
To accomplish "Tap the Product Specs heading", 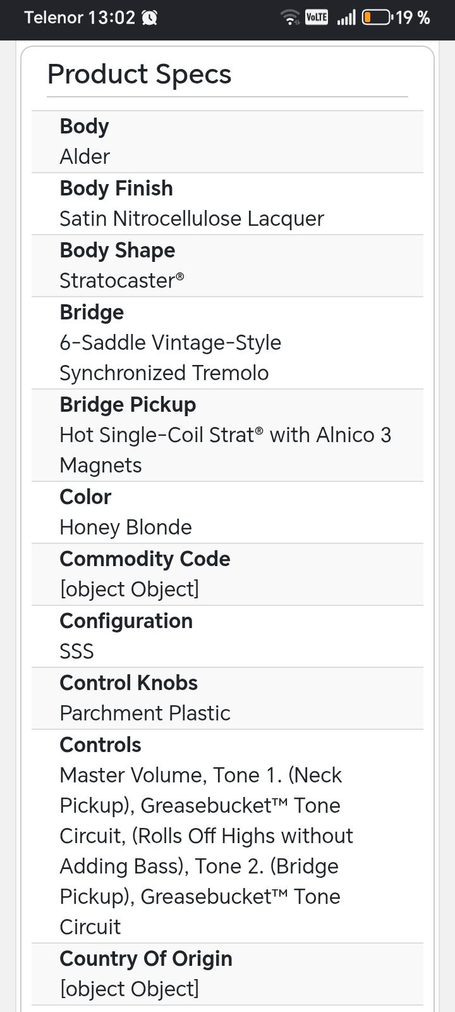I will [x=140, y=74].
